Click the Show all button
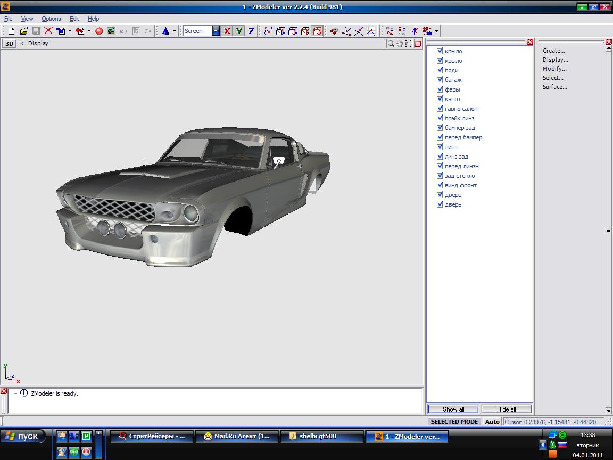The height and width of the screenshot is (460, 613). click(x=453, y=409)
